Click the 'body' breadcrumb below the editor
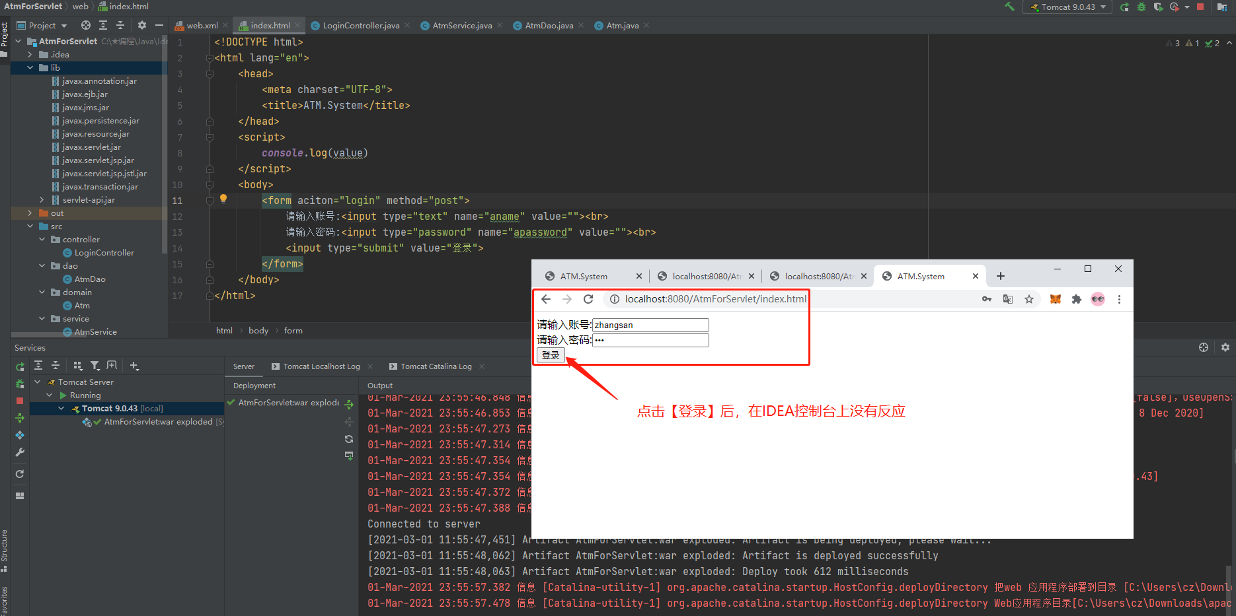Viewport: 1236px width, 616px height. (x=258, y=331)
